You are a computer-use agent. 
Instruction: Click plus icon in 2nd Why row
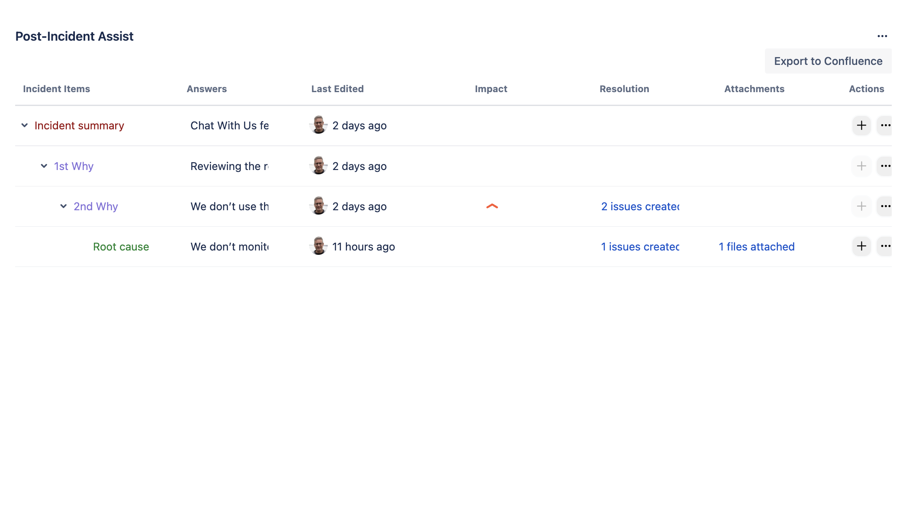point(861,206)
